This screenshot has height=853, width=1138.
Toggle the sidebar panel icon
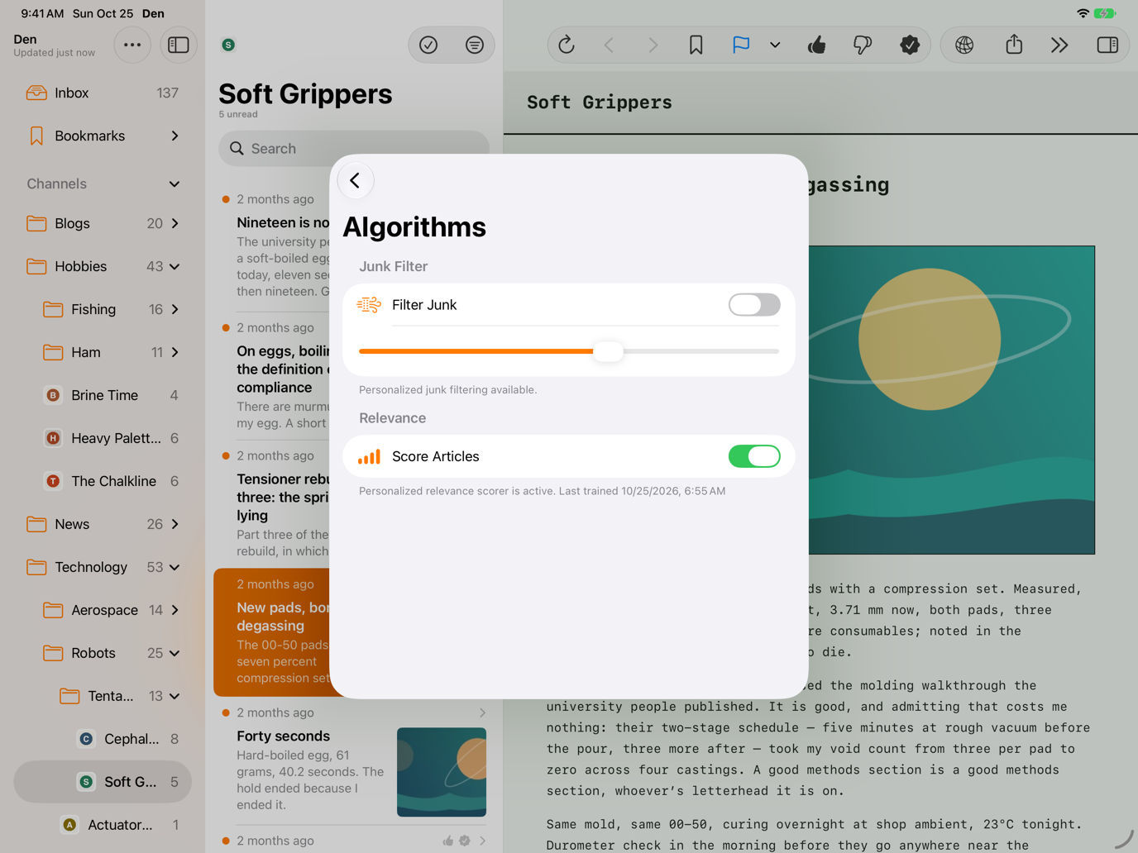click(x=179, y=45)
